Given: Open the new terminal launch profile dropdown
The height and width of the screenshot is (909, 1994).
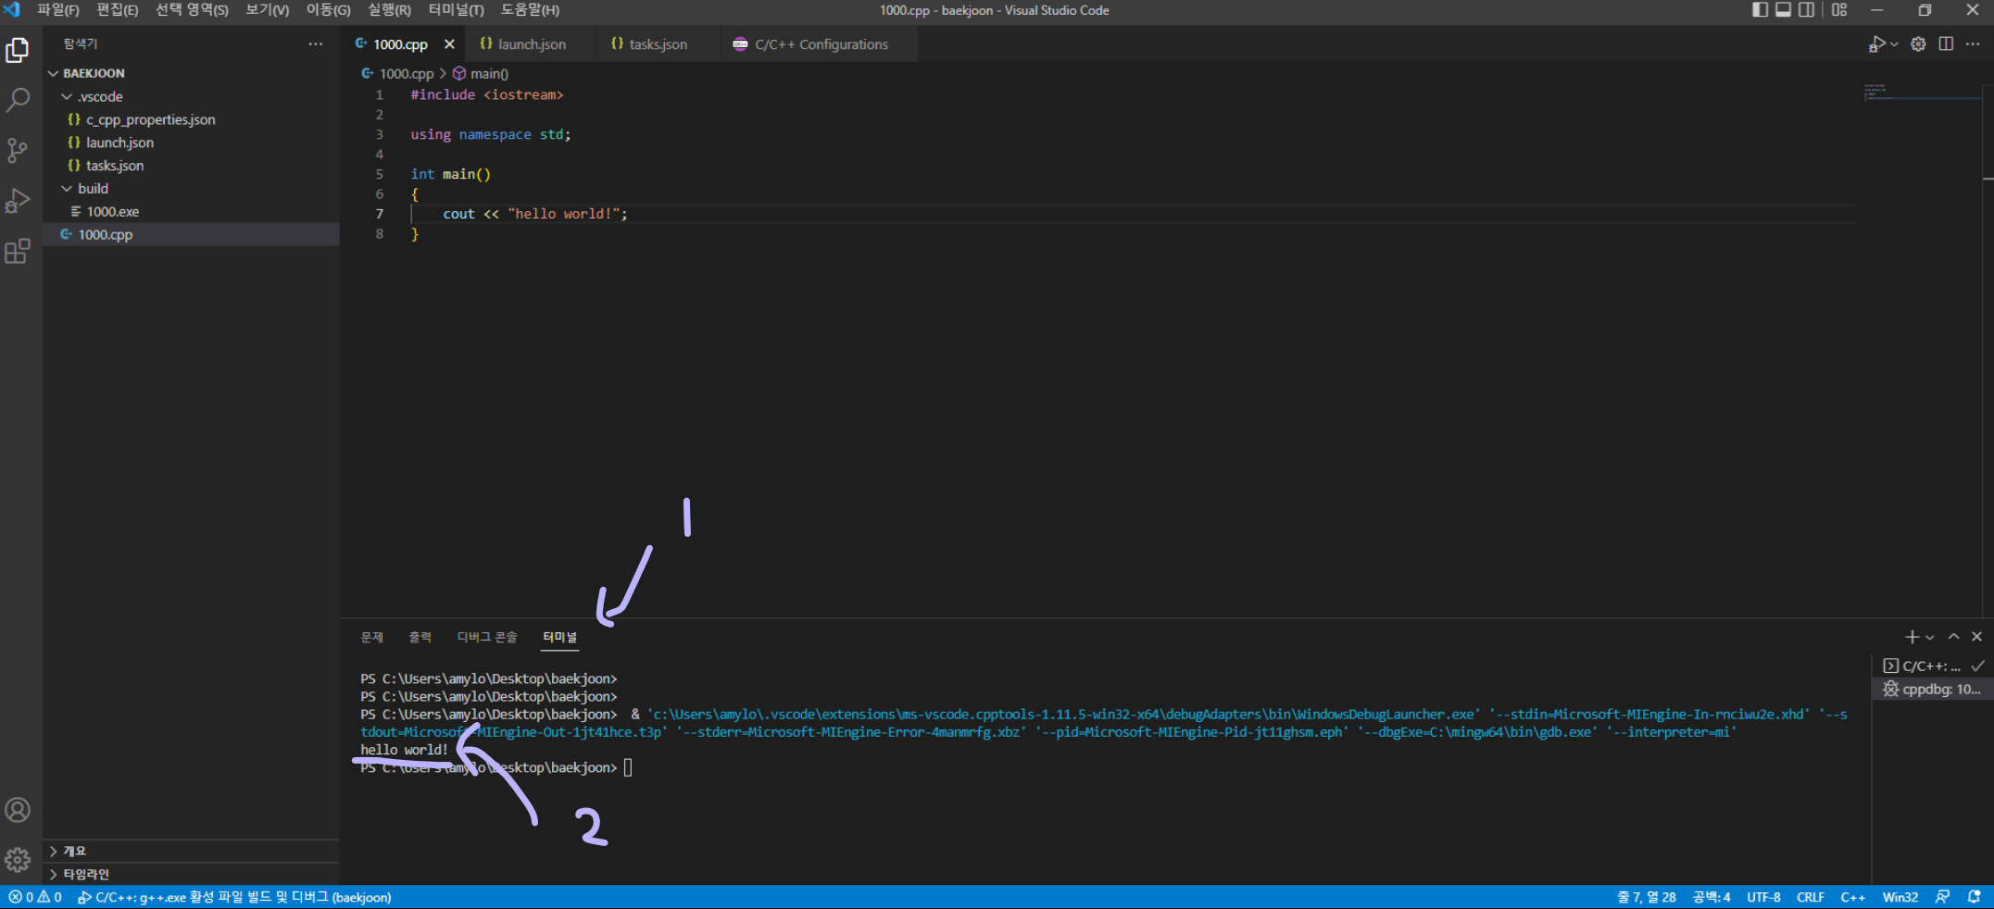Looking at the screenshot, I should coord(1930,637).
